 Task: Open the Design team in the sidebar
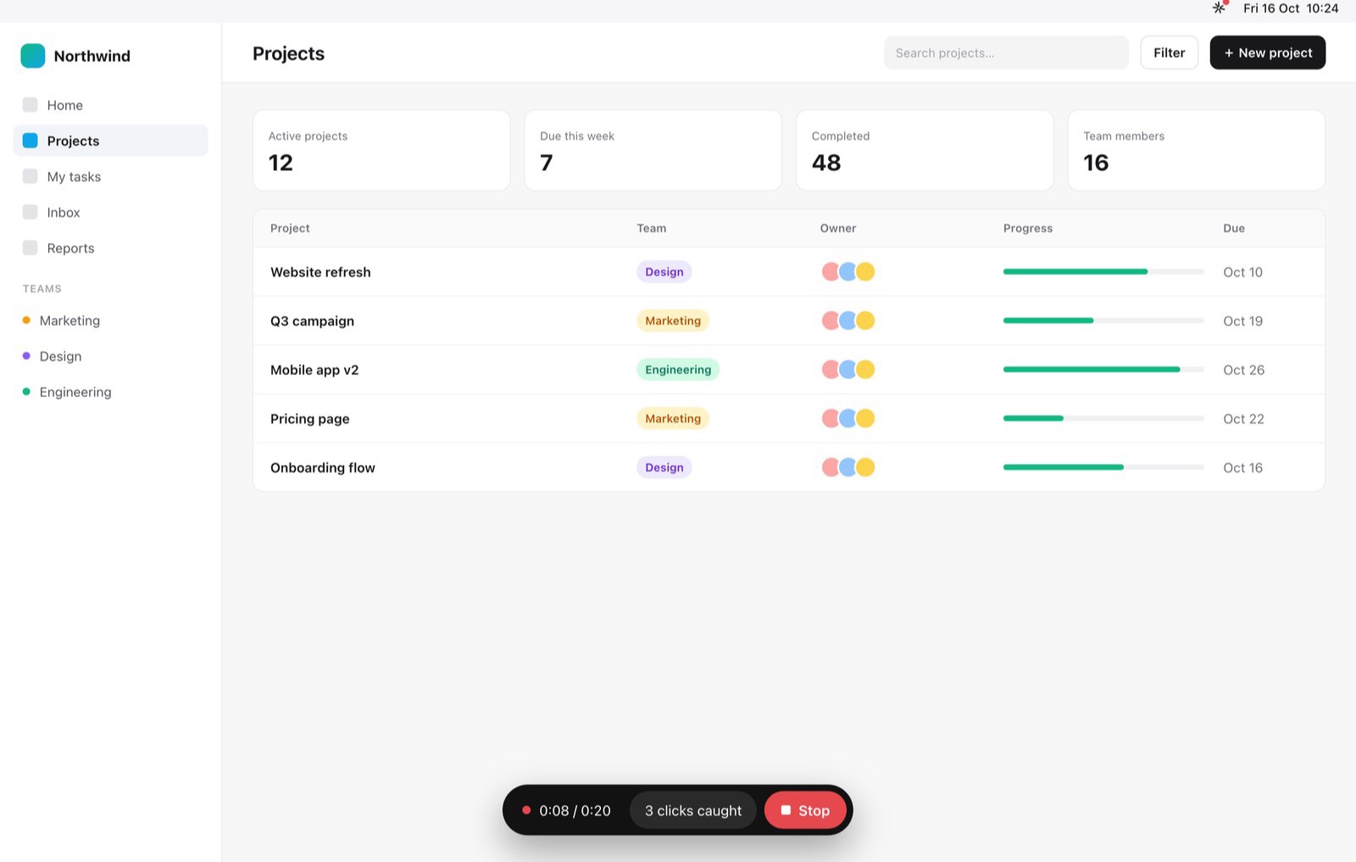[111, 356]
